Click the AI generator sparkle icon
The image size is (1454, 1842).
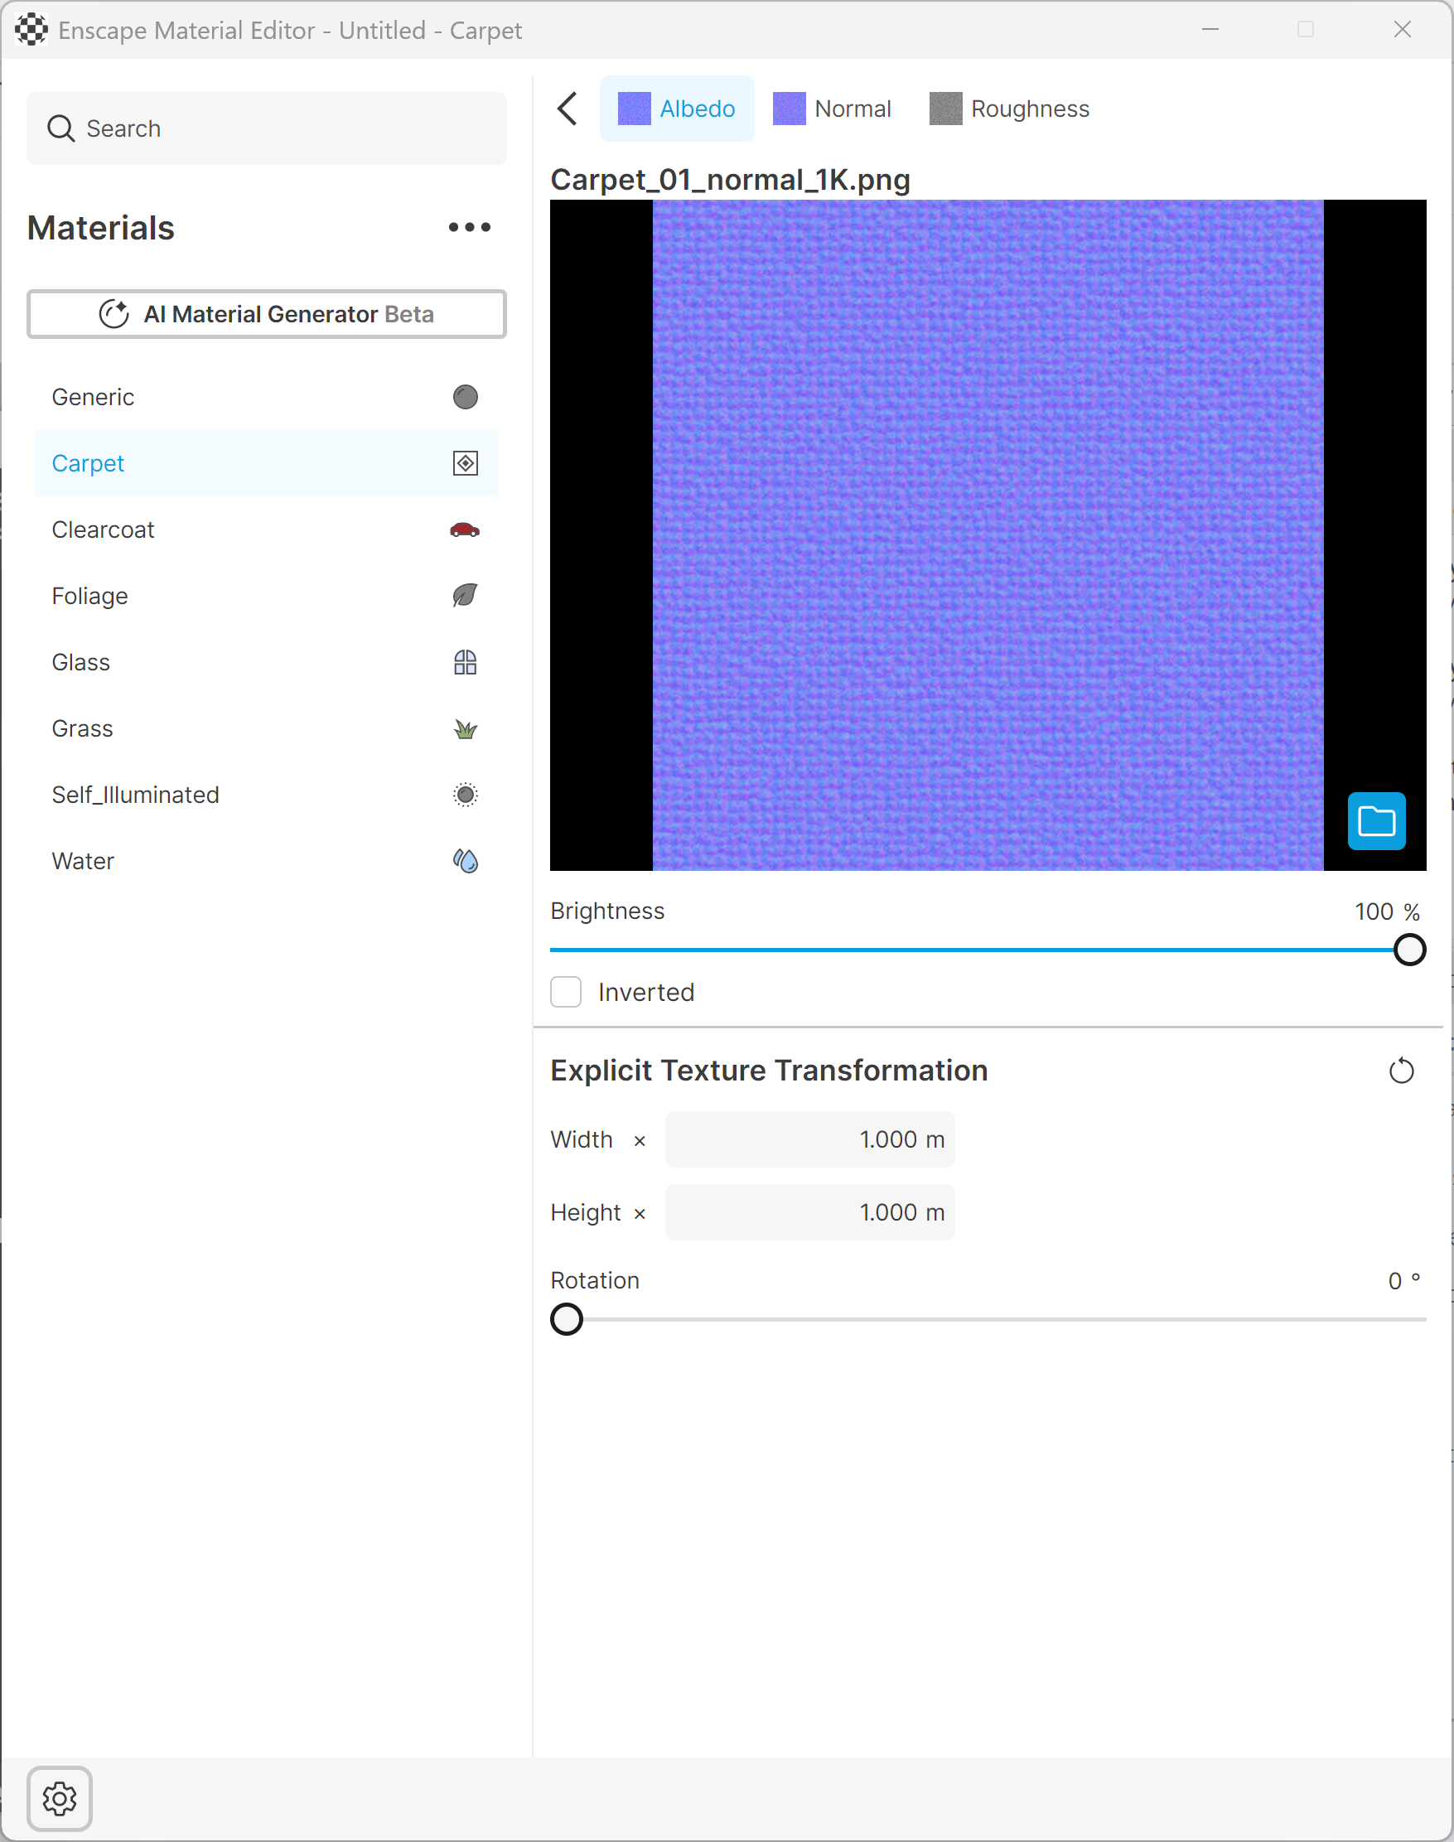(114, 314)
